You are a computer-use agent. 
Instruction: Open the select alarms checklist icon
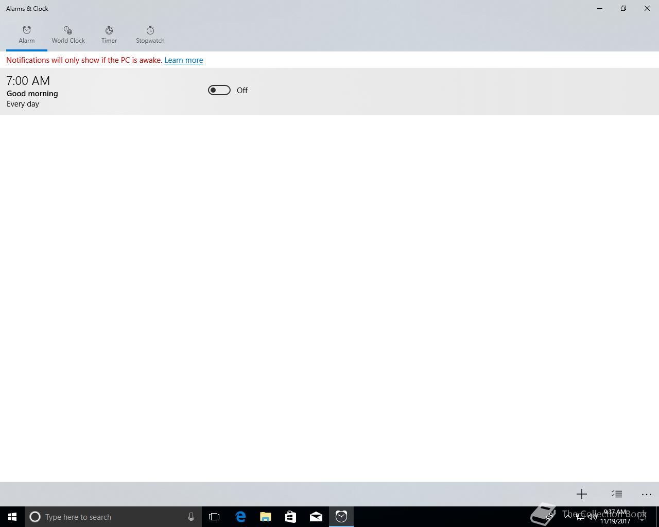pyautogui.click(x=617, y=494)
